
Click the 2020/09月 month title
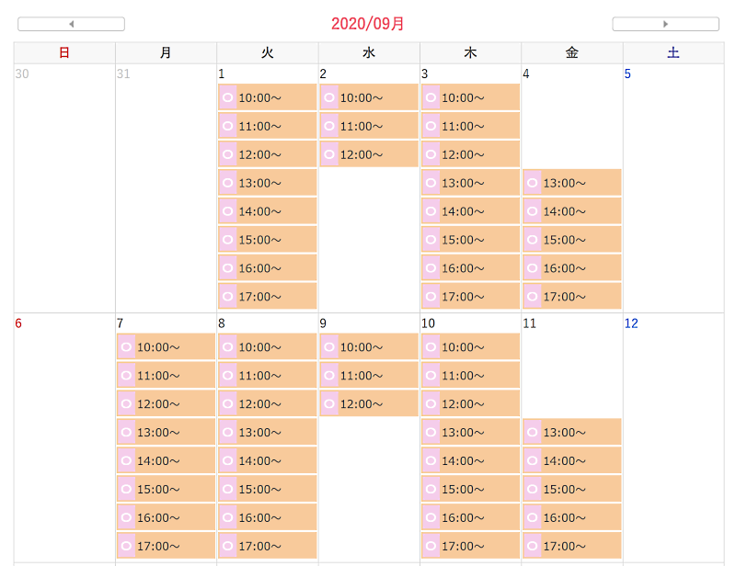368,24
